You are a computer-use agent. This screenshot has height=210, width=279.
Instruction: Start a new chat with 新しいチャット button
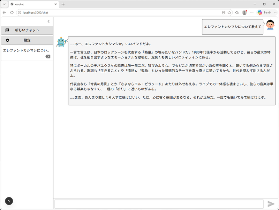[27, 30]
